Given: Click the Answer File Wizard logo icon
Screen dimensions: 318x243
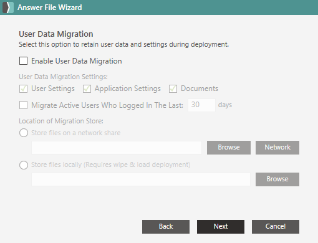Looking at the screenshot, I should 8,7.
